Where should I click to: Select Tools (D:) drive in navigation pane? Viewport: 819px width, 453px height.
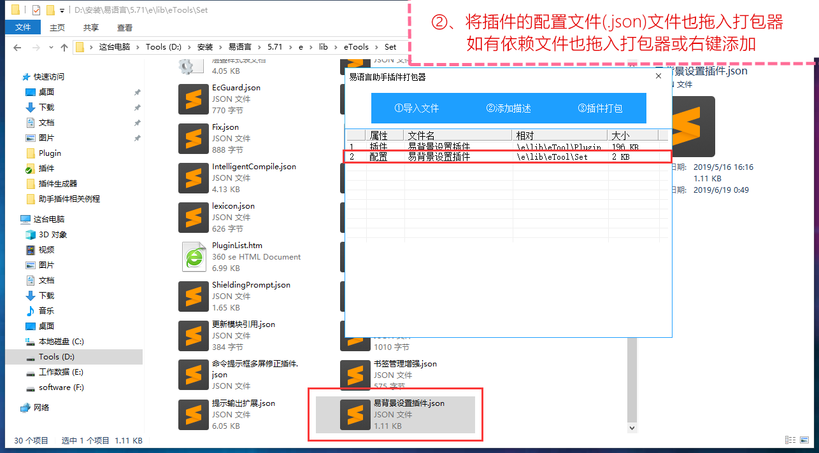(56, 357)
